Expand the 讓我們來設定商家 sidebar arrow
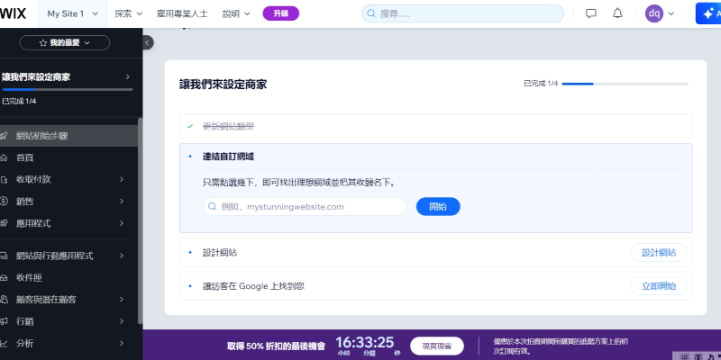 pyautogui.click(x=128, y=76)
